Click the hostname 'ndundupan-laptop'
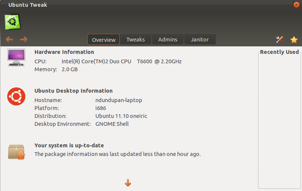 pos(119,100)
